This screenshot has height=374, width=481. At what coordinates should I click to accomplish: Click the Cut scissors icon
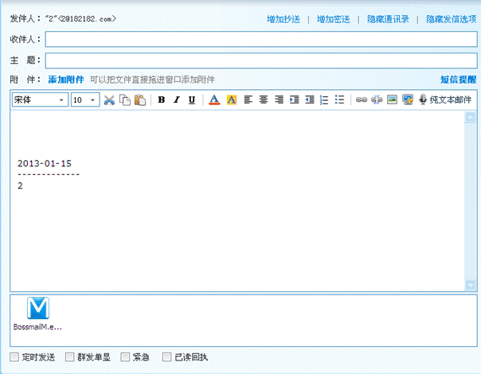coord(110,100)
